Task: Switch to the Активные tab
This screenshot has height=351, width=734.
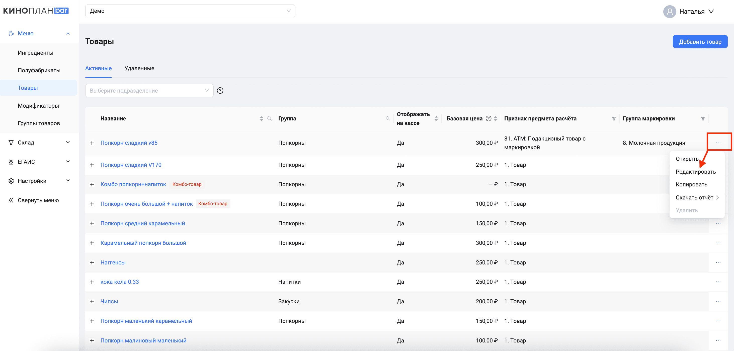Action: (98, 68)
